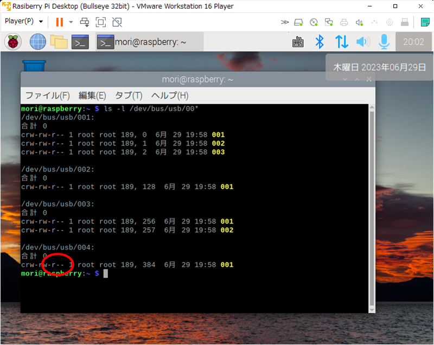Expand the VMware devices chevron
This screenshot has width=434, height=345.
click(x=284, y=22)
